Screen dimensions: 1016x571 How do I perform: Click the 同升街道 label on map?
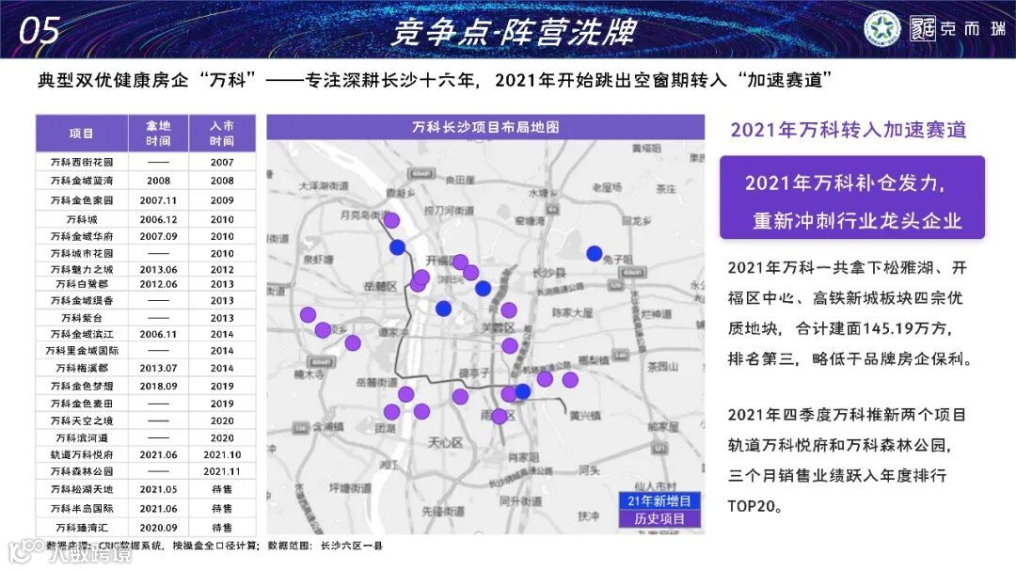click(x=521, y=501)
